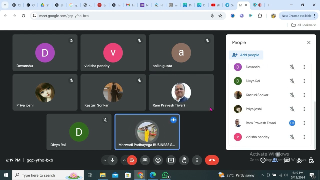View site information icon left of URL
320x180 pixels.
pyautogui.click(x=34, y=16)
